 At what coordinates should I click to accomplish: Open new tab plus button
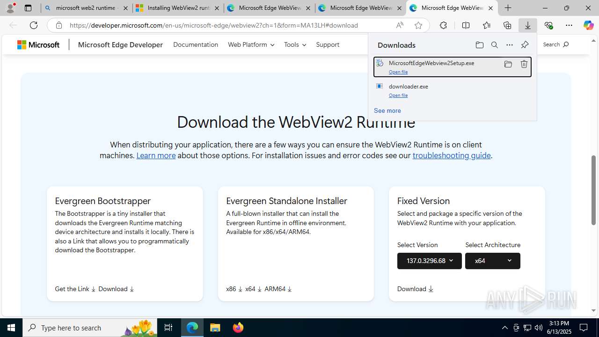(508, 8)
